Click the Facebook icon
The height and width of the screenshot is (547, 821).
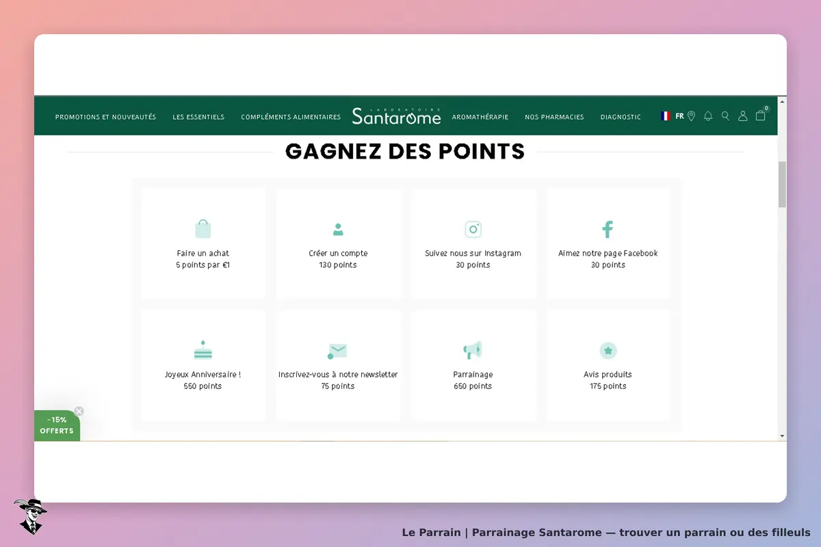[x=608, y=229]
